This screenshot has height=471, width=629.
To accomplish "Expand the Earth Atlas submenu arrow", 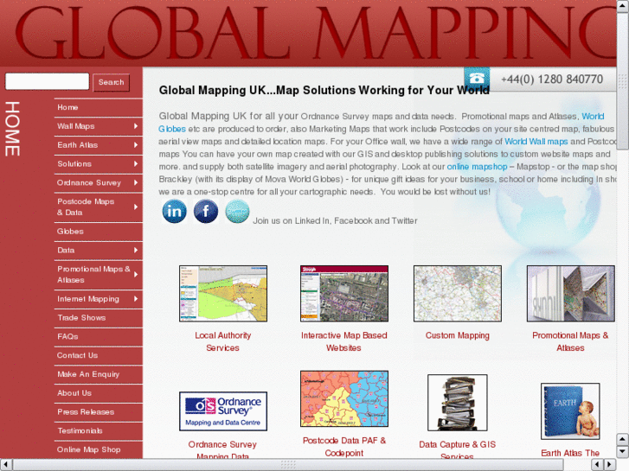I will pos(136,144).
